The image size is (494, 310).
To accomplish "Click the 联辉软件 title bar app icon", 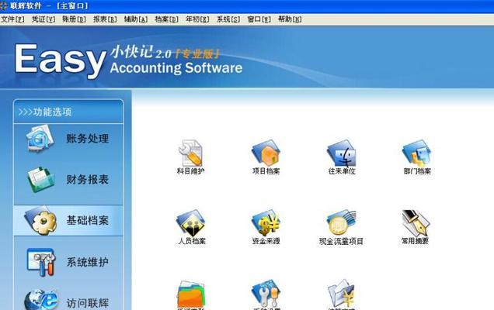I will 4,5.
